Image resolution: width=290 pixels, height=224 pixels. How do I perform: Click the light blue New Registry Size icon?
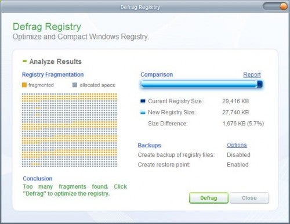pos(143,113)
